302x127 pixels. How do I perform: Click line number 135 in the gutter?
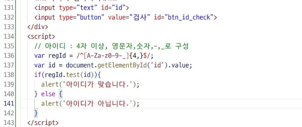(9, 46)
